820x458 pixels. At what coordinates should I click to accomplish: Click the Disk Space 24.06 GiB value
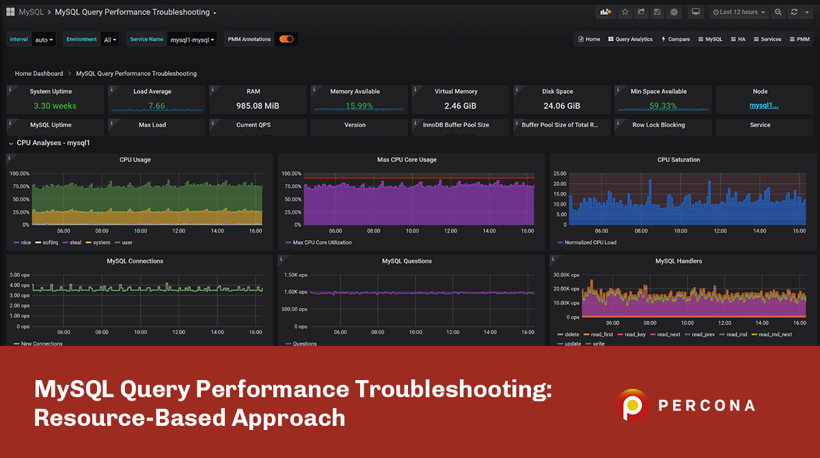tap(562, 106)
